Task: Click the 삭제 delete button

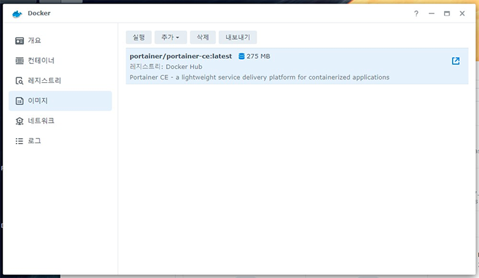Action: (x=203, y=37)
